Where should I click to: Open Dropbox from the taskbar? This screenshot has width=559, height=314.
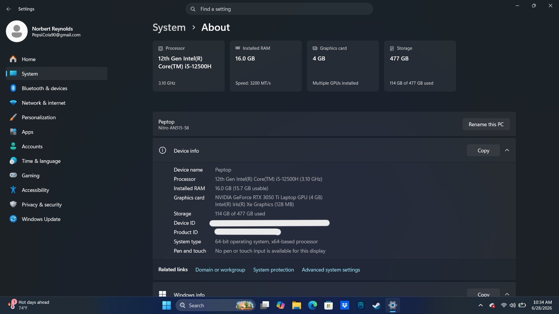tap(344, 305)
